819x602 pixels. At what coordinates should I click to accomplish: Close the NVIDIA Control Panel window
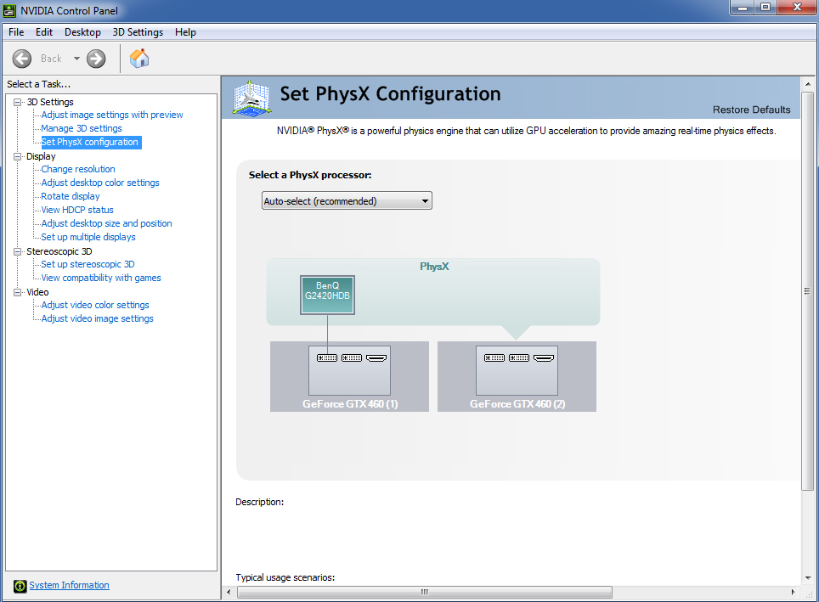[797, 8]
